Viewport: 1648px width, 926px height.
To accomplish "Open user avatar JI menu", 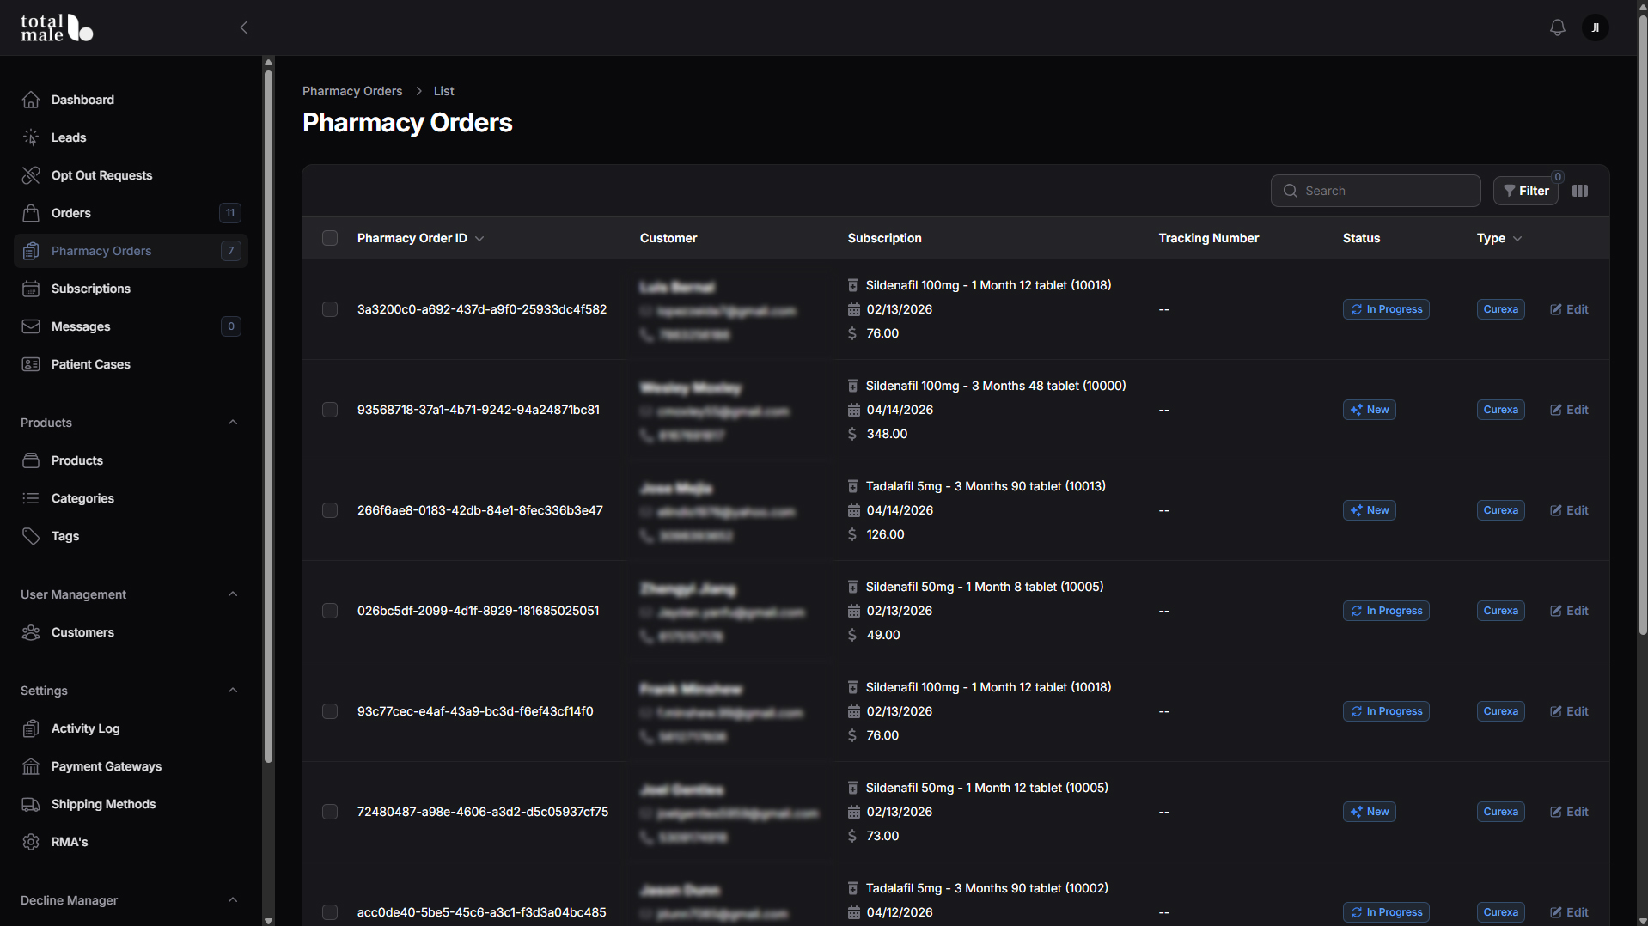I will pos(1596,27).
